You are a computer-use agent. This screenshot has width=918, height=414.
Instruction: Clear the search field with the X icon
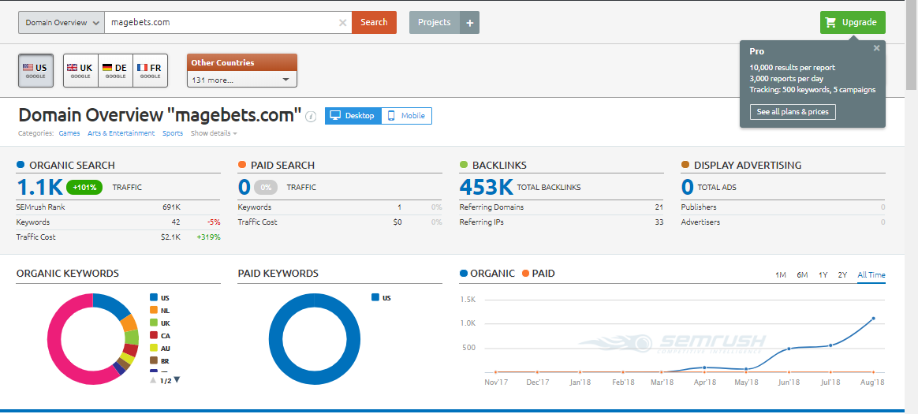coord(343,23)
